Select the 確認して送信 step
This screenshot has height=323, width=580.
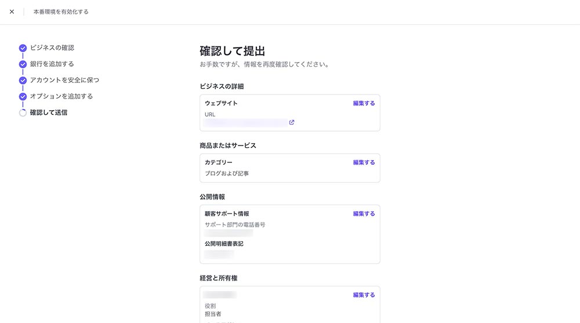[x=49, y=112]
